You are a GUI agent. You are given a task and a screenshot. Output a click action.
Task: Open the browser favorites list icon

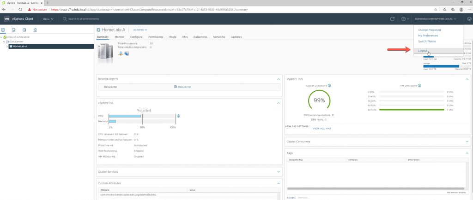(x=445, y=9)
